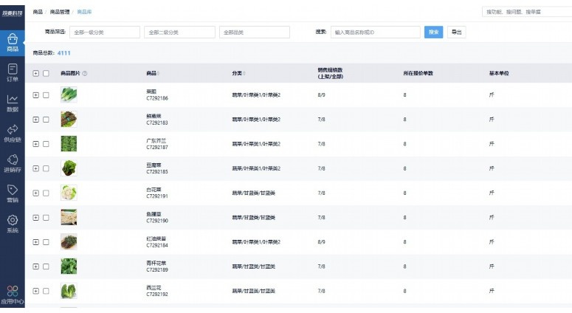572x313 pixels.
Task: Expand row C7292192 with its plus icon
Action: pyautogui.click(x=35, y=291)
